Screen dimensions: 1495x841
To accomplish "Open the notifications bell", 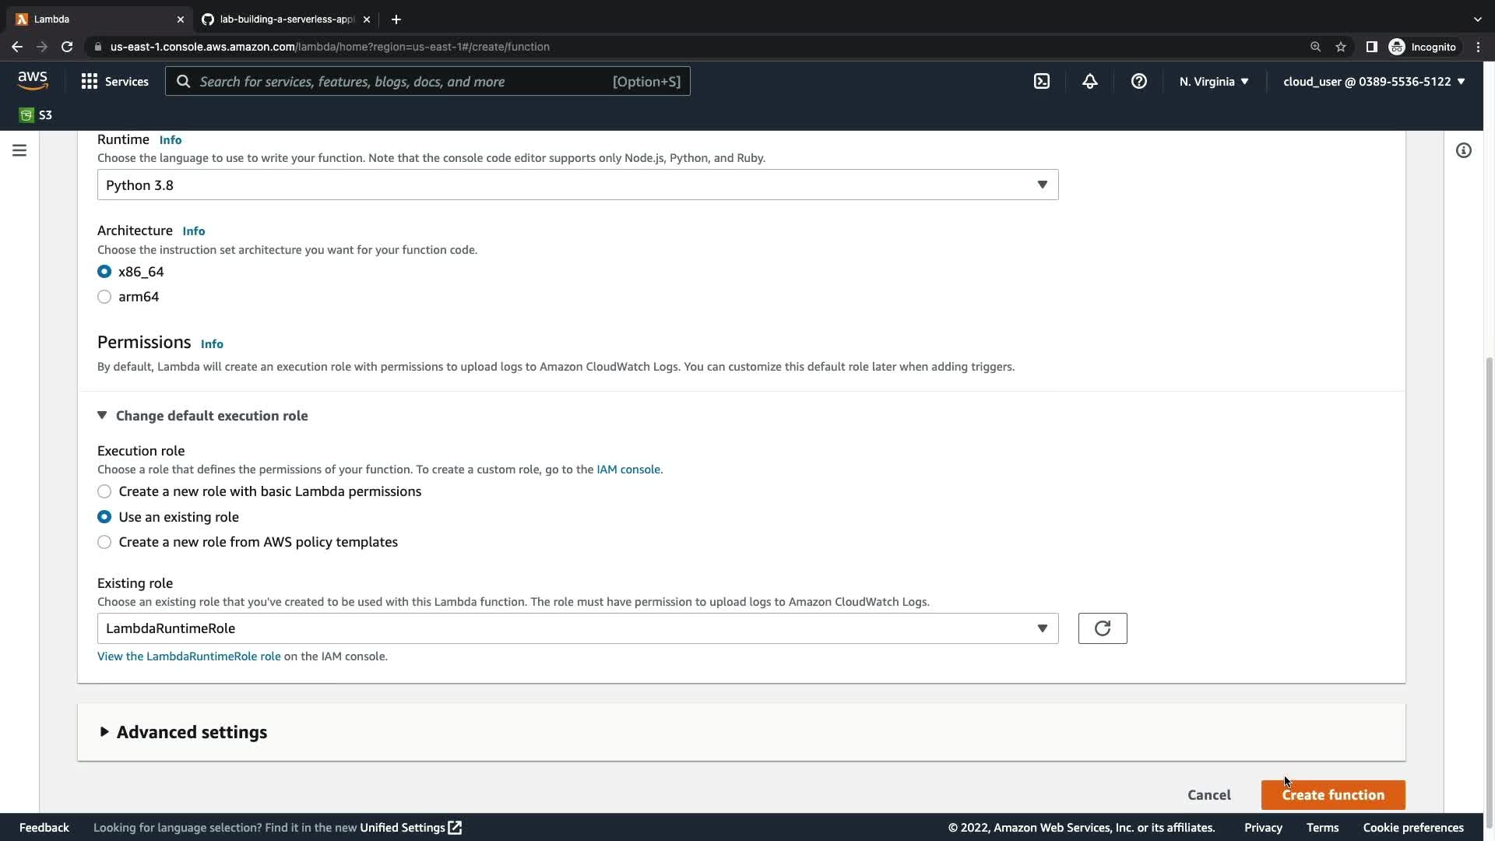I will point(1089,81).
